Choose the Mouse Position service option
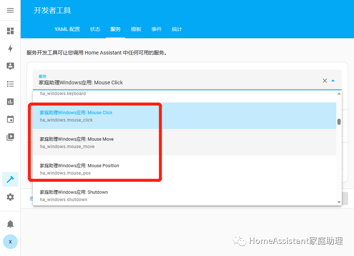The image size is (354, 256). point(185,169)
